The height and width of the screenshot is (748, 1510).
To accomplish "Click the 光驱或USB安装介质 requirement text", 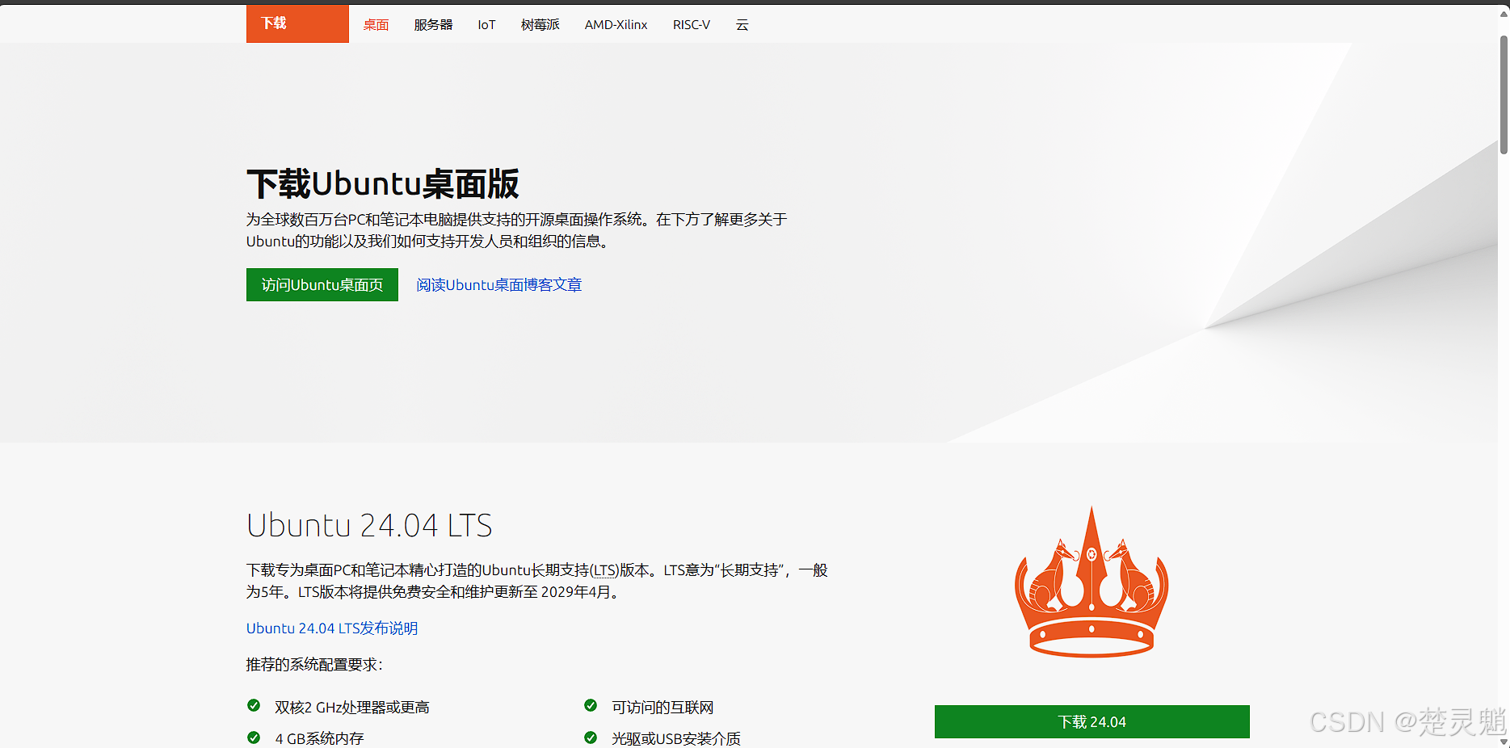I will [x=676, y=738].
